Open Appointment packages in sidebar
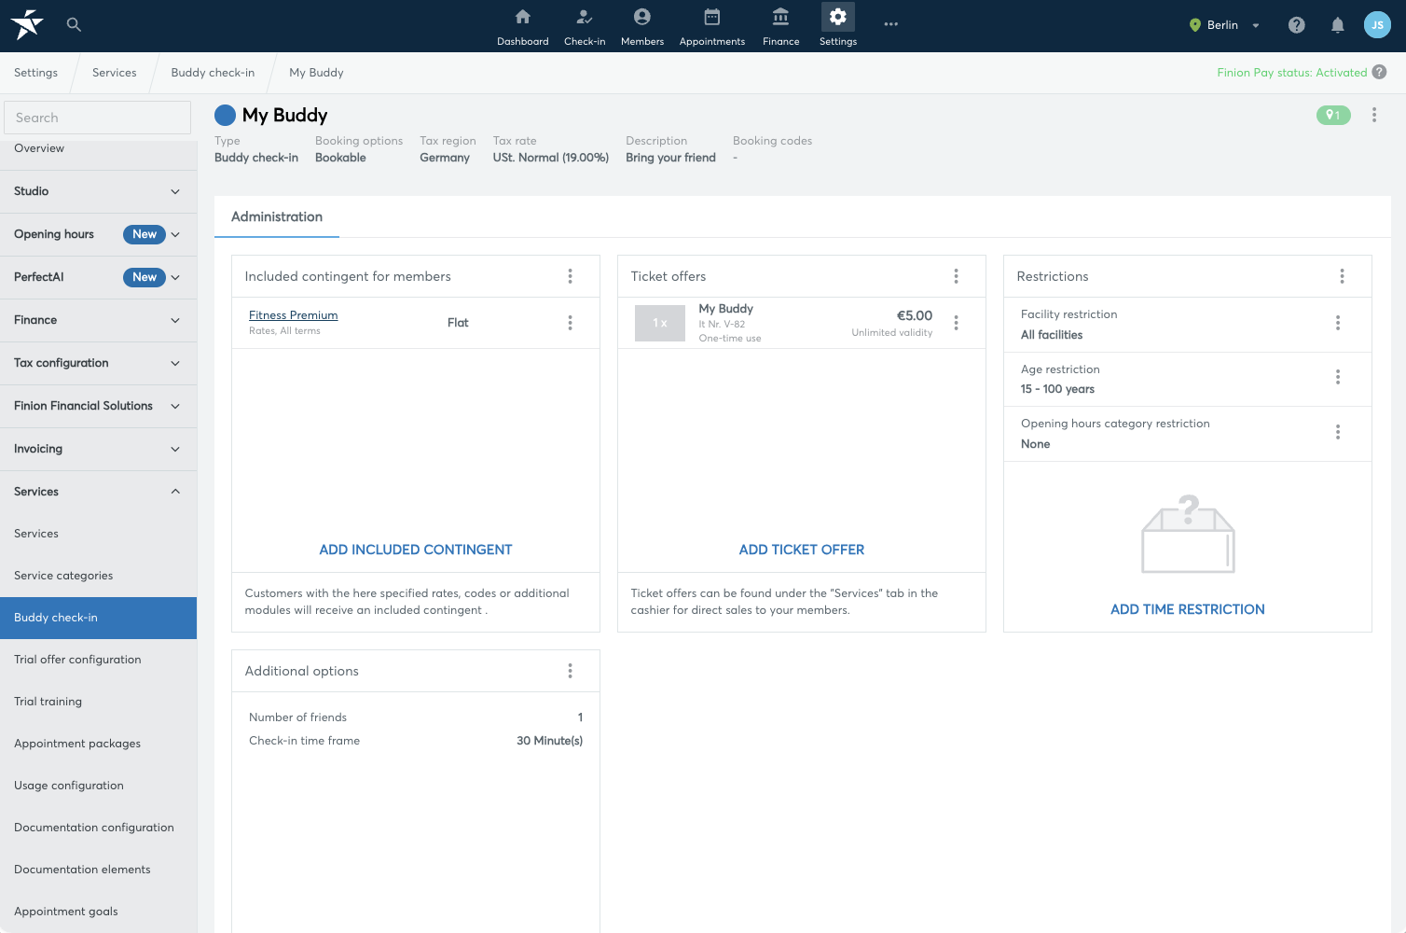The width and height of the screenshot is (1406, 933). click(98, 744)
